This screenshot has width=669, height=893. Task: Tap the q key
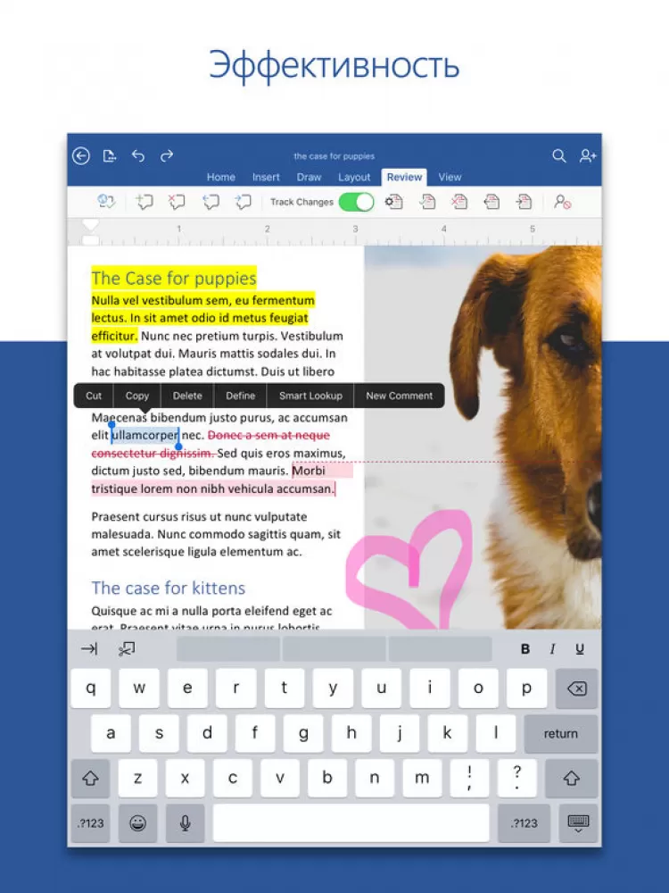pyautogui.click(x=90, y=689)
